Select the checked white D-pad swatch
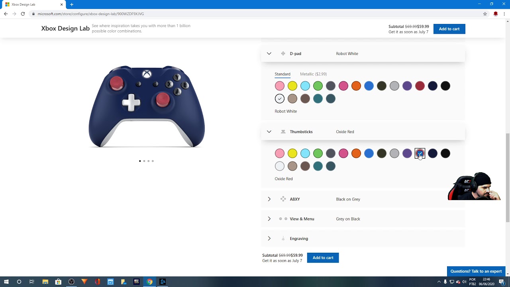The width and height of the screenshot is (510, 287). pyautogui.click(x=280, y=98)
